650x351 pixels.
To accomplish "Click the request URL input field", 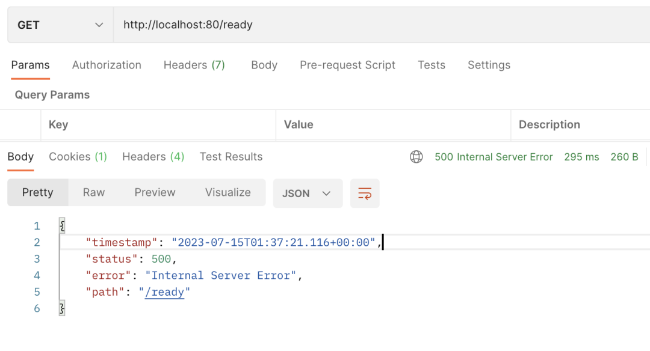I will click(382, 25).
